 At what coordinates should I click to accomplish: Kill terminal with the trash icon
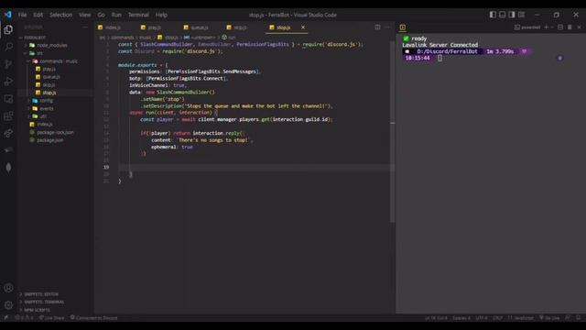tap(570, 27)
